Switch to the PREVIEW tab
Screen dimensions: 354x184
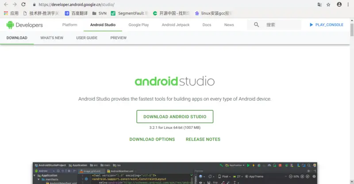tap(118, 38)
